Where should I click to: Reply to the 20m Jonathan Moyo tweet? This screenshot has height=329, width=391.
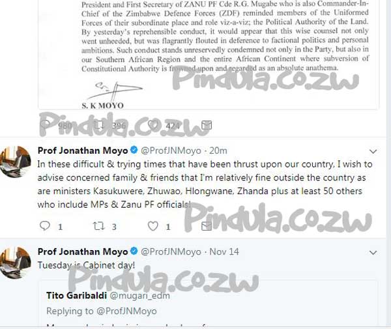tap(45, 226)
